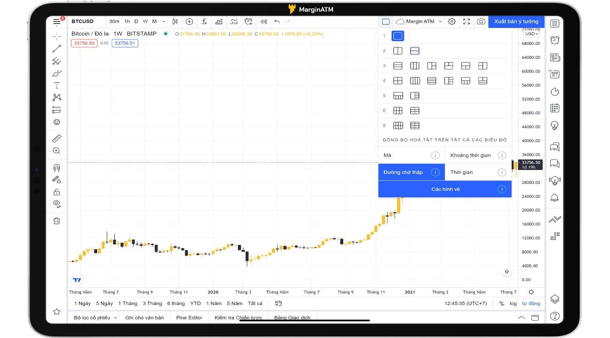The height and width of the screenshot is (338, 610).
Task: Toggle Các hình vẽ sync option
Action: click(445, 189)
